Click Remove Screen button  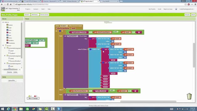tap(44, 14)
